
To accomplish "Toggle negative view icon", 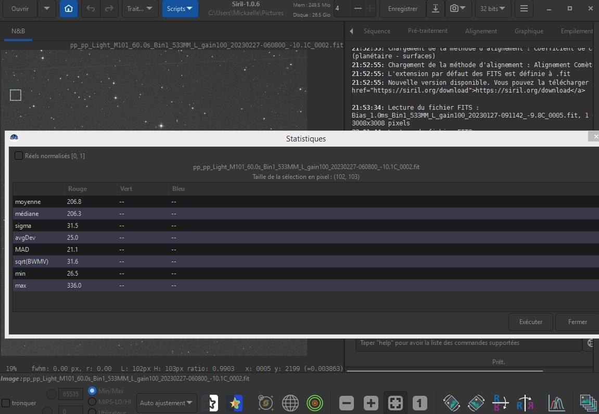I will [x=210, y=403].
